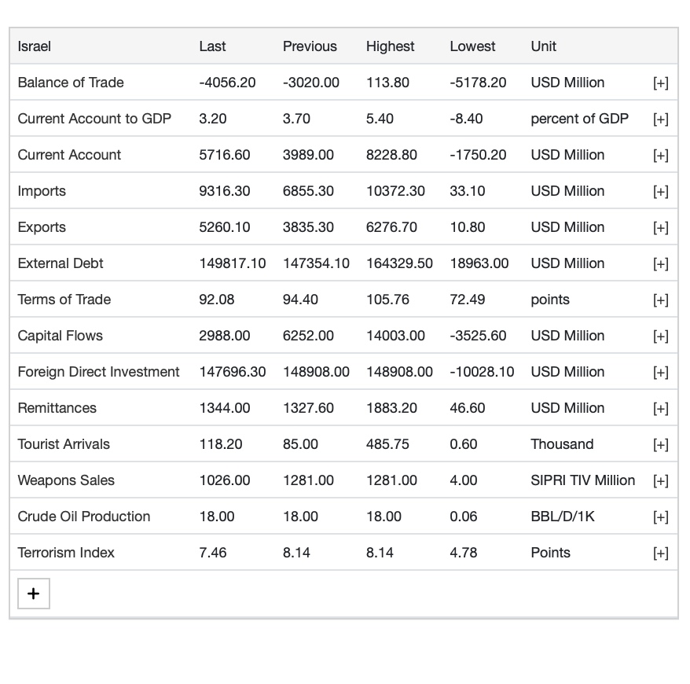Expand the Tourist Arrivals row
Image resolution: width=690 pixels, height=684 pixels.
click(660, 445)
